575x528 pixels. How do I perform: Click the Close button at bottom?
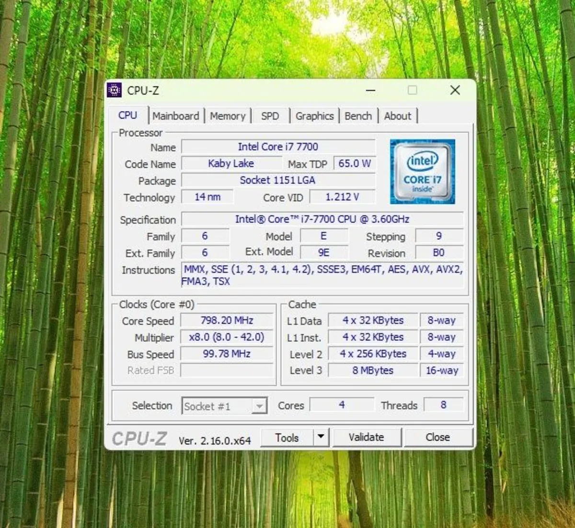438,437
